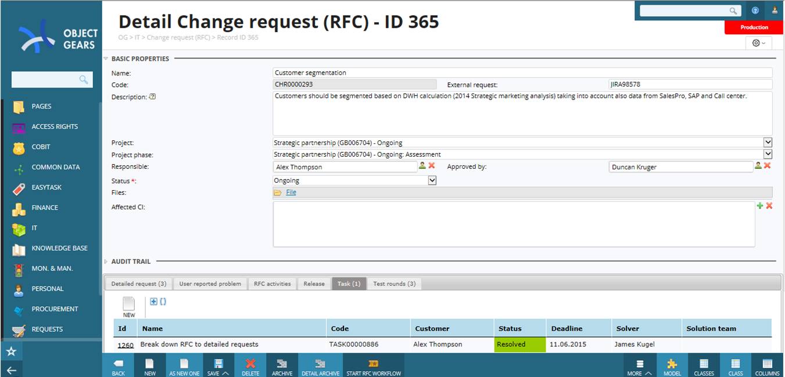Image resolution: width=785 pixels, height=377 pixels.
Task: Click the Back toolbar button
Action: (119, 367)
